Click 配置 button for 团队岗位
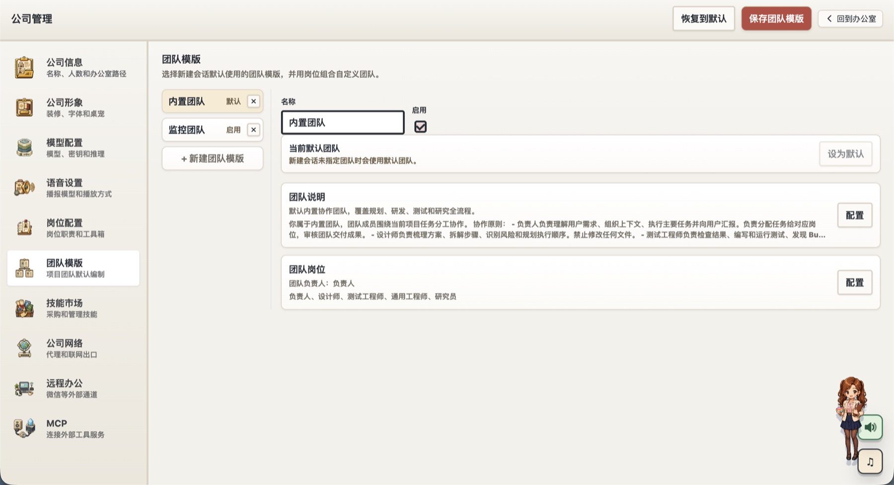 click(854, 283)
